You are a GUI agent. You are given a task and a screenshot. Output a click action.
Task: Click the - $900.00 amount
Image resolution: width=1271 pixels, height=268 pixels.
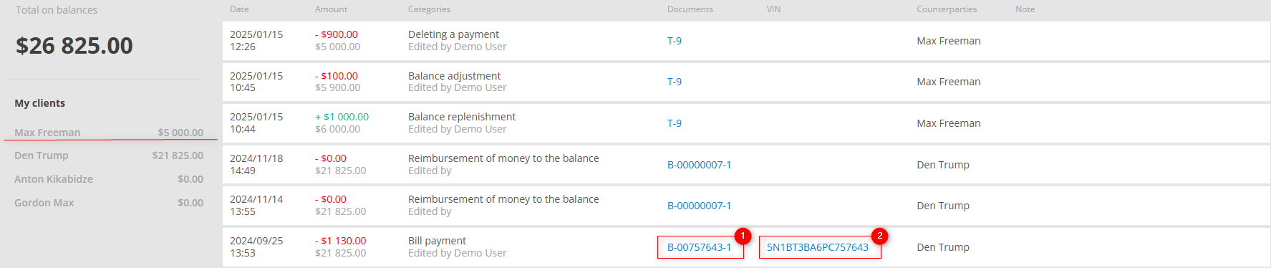[x=337, y=34]
